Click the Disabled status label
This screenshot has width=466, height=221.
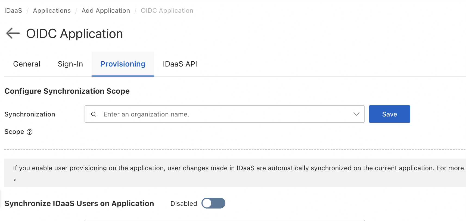184,204
